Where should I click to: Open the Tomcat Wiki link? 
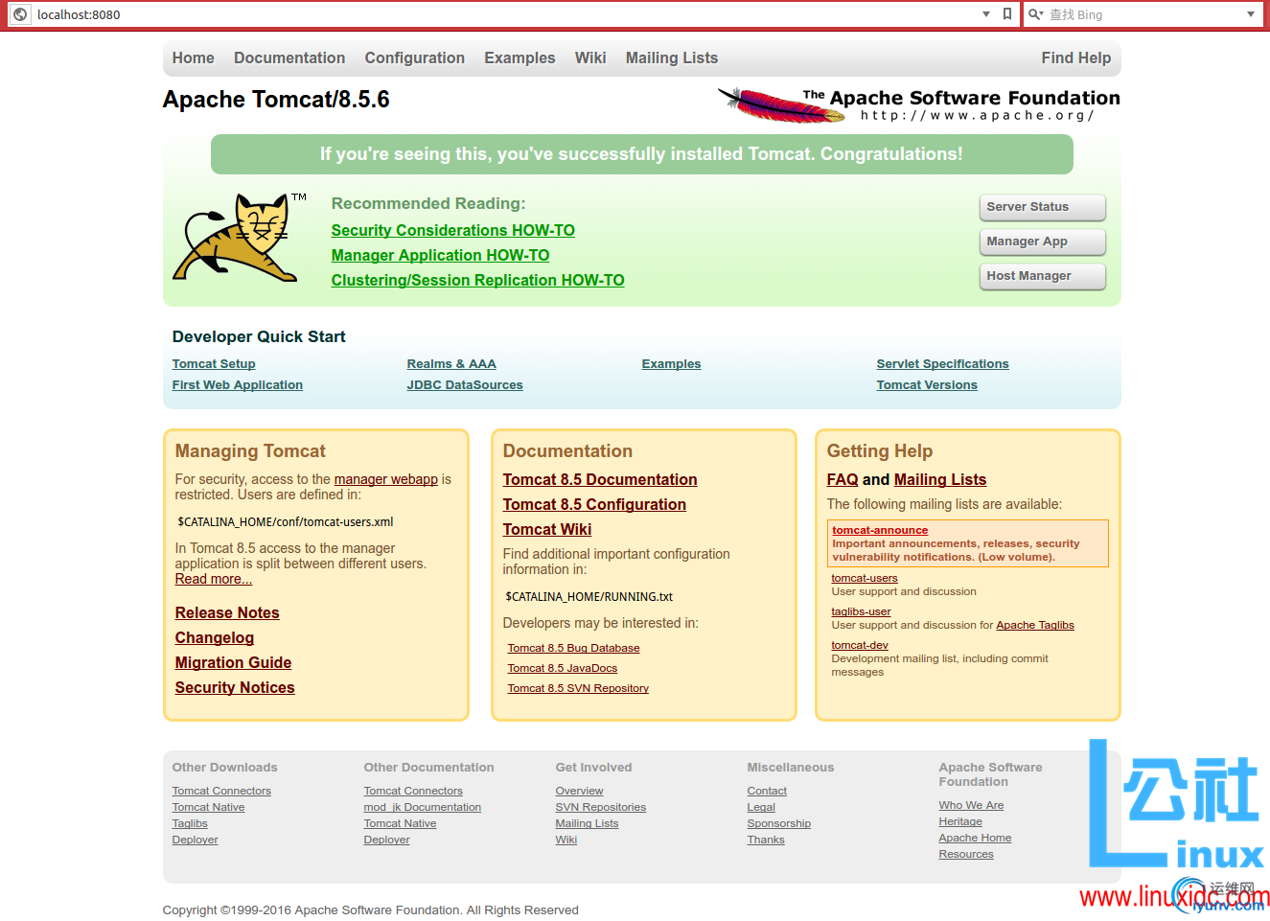pos(547,529)
